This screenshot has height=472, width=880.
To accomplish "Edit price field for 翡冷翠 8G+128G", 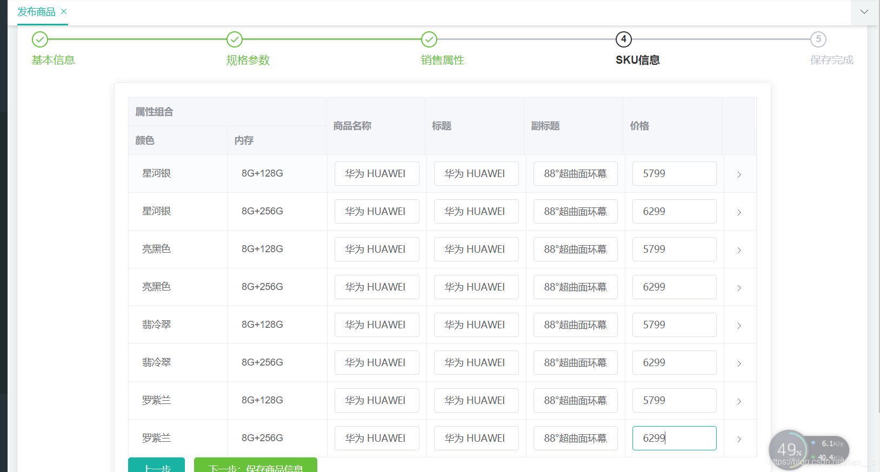I will pos(675,325).
